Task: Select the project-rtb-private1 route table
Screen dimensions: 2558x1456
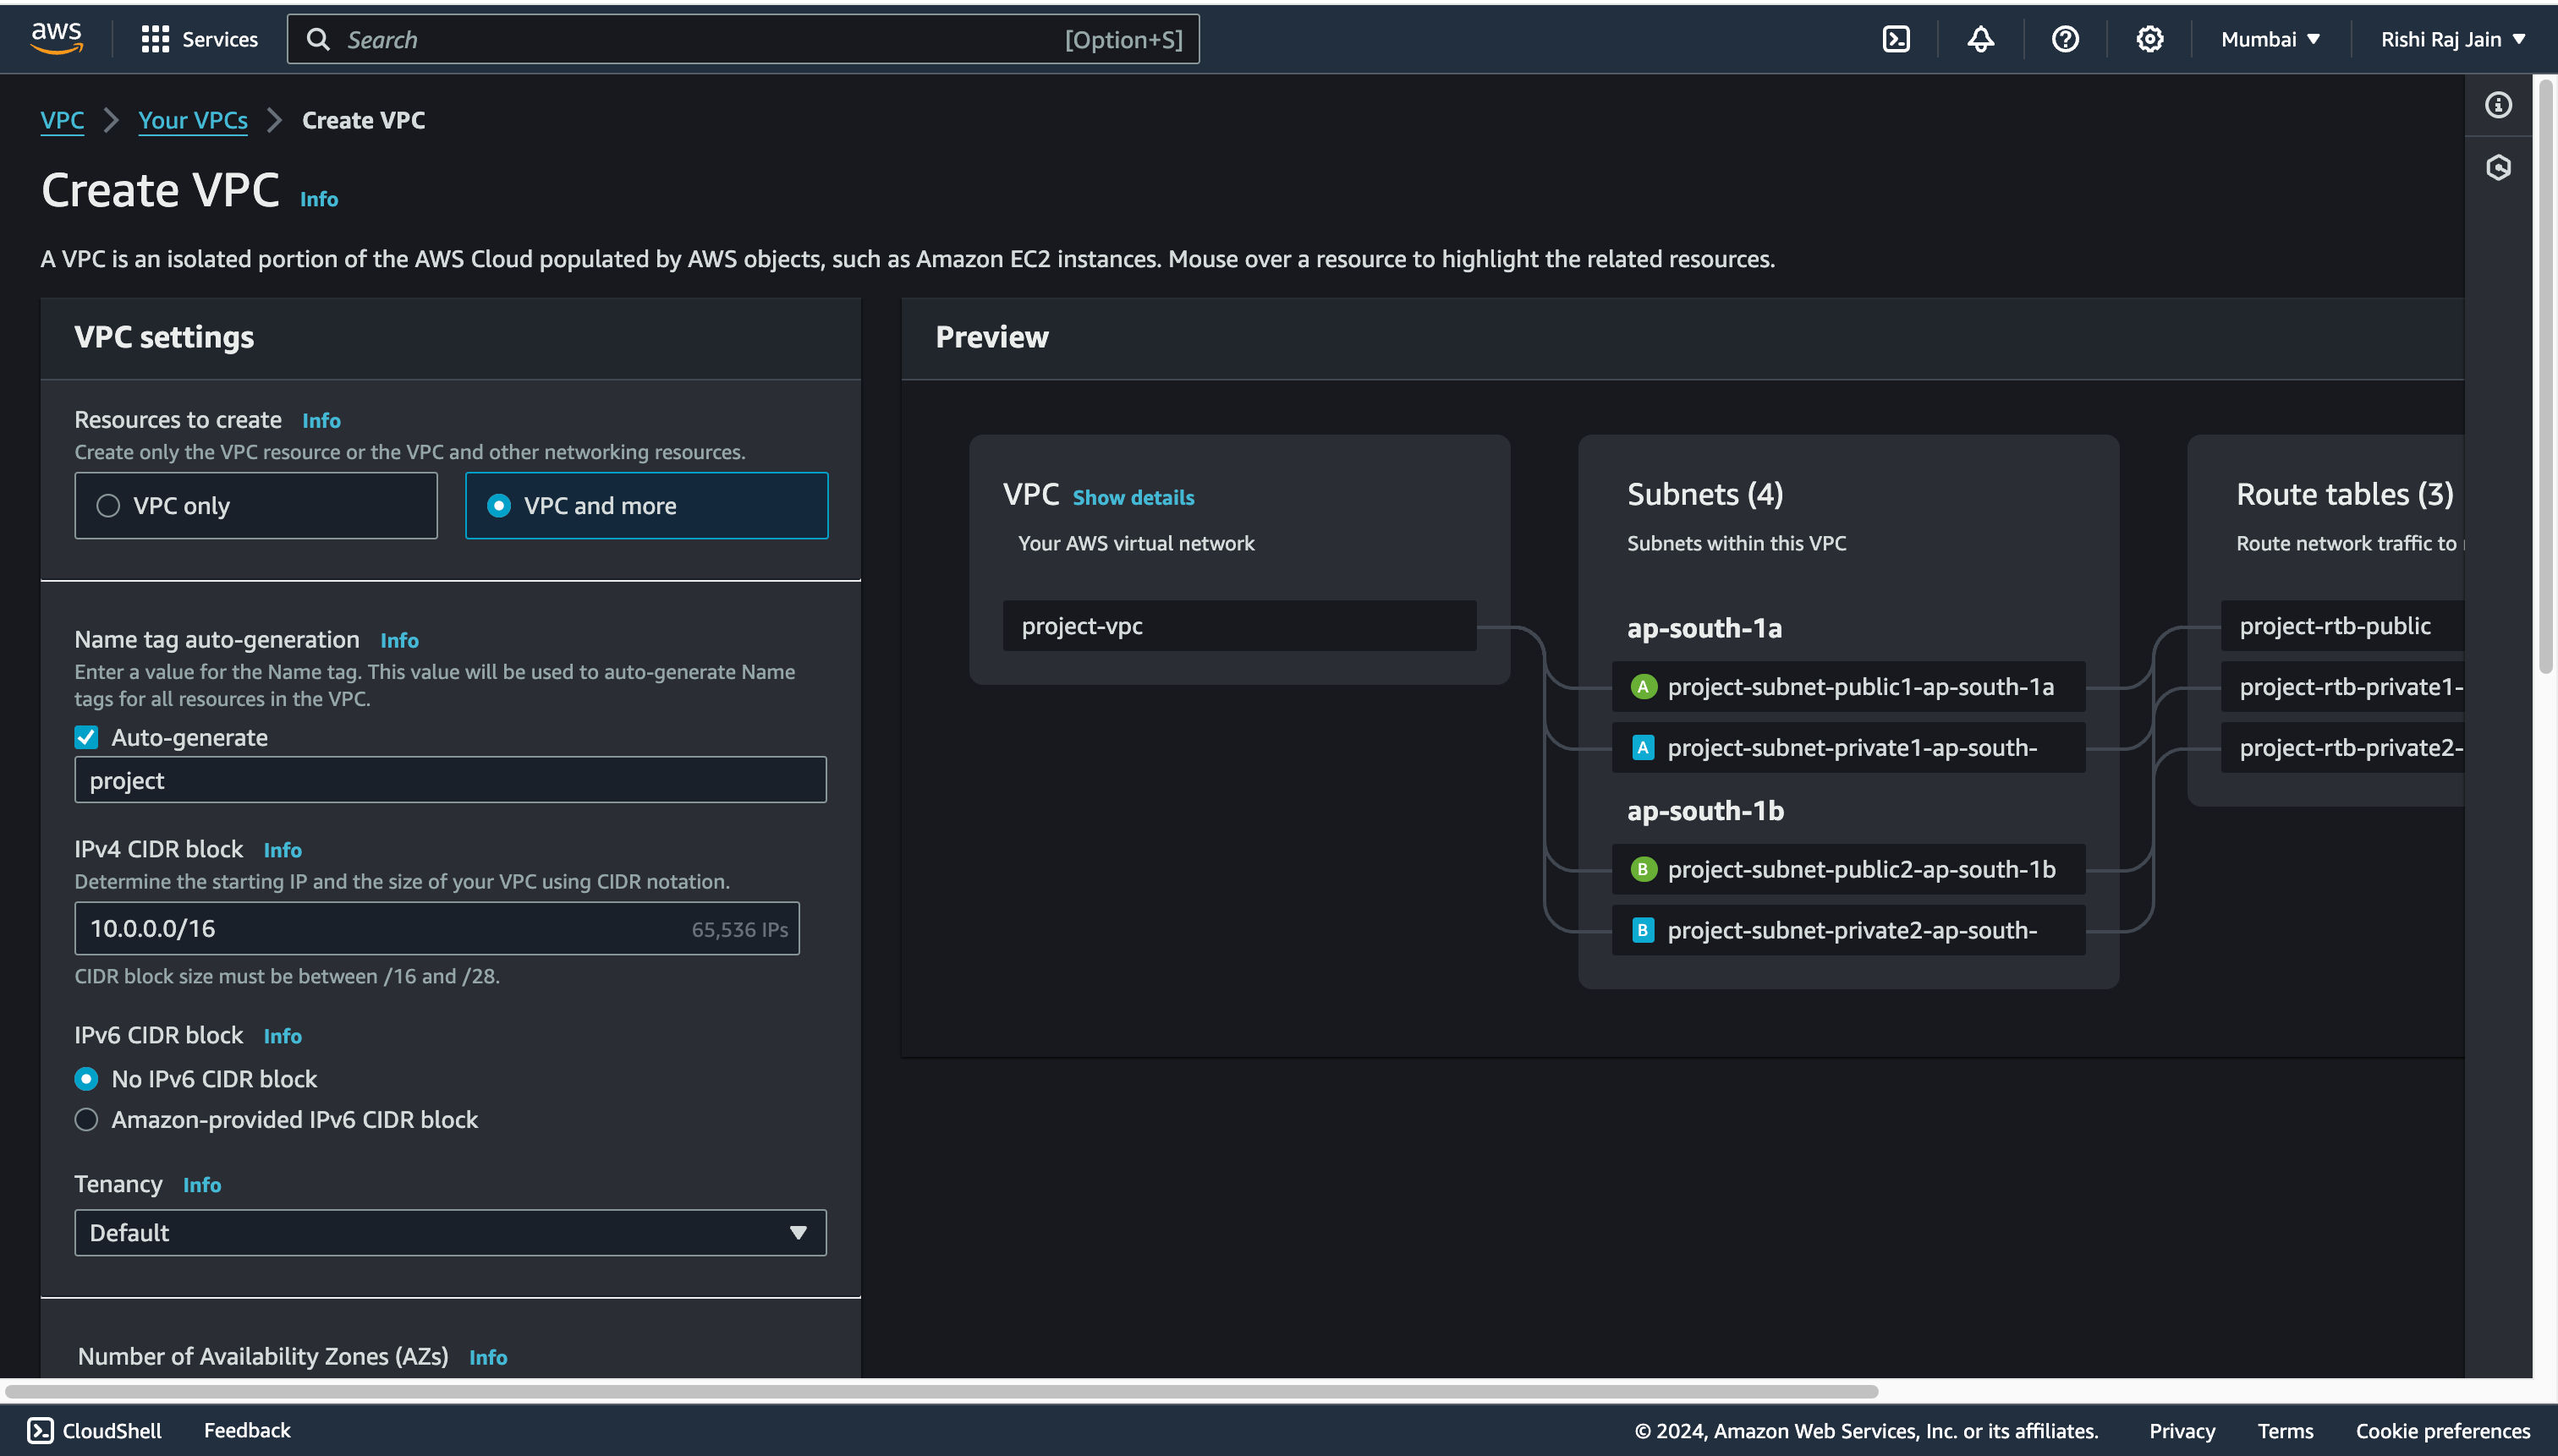Action: click(2342, 687)
